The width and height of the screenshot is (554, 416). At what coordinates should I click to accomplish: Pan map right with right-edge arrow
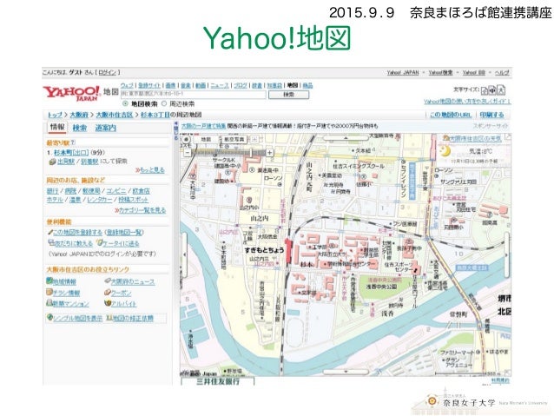(507, 254)
